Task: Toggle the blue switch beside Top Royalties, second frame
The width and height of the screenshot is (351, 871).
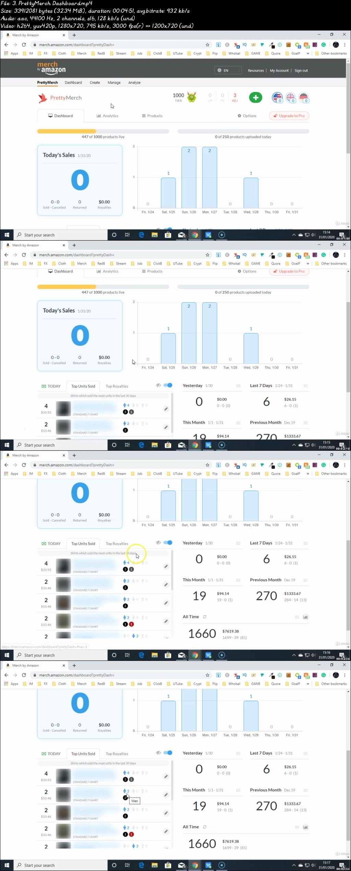Action: pyautogui.click(x=168, y=385)
